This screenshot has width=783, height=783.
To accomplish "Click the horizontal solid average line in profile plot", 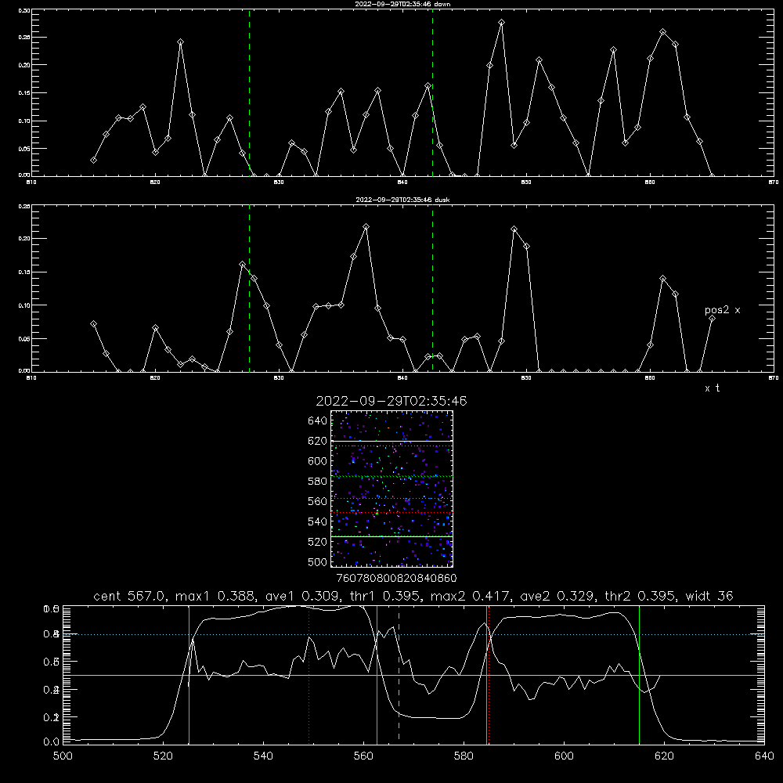I will click(x=413, y=675).
